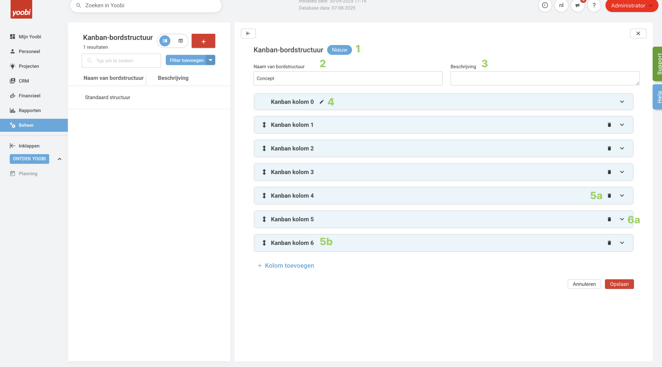Open the recent history clock icon
The width and height of the screenshot is (662, 367).
tap(545, 5)
